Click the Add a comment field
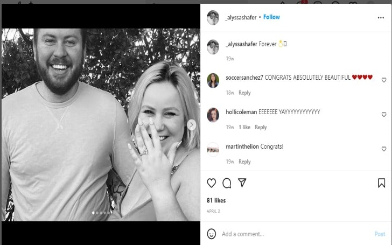392x245 pixels. point(291,234)
